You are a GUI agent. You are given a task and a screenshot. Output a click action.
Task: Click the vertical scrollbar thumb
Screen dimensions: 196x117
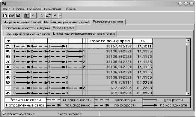(x=188, y=44)
